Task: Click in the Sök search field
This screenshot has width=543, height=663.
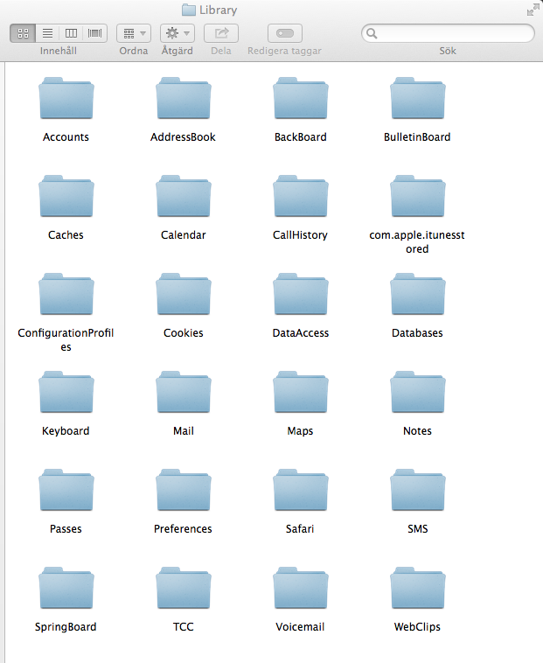Action: (x=448, y=33)
